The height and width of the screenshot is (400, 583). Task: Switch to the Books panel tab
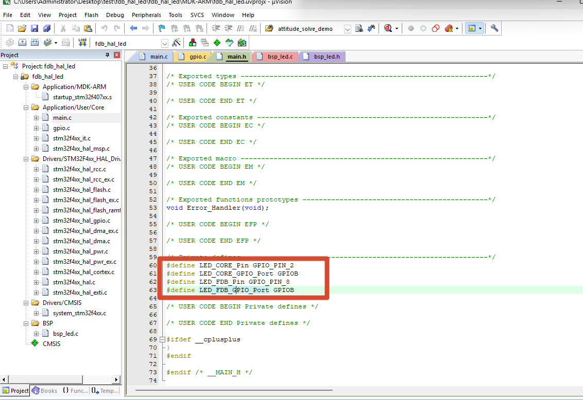point(45,391)
